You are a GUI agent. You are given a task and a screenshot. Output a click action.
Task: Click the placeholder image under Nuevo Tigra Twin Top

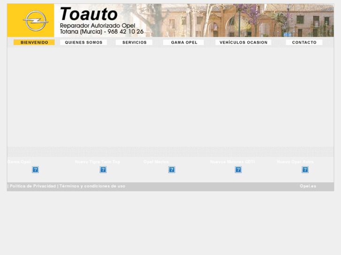pos(103,169)
